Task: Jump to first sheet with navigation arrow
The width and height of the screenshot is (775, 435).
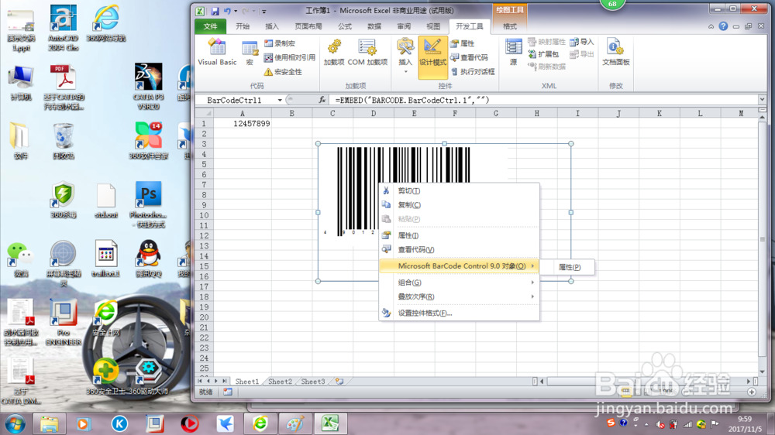Action: (x=200, y=381)
